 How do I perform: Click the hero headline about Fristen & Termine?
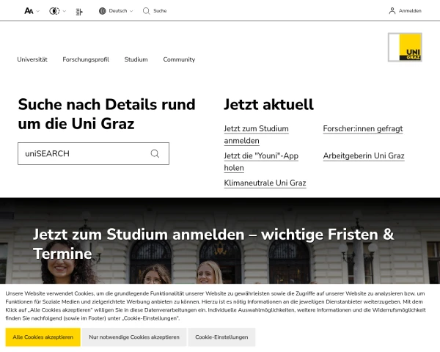pyautogui.click(x=213, y=243)
